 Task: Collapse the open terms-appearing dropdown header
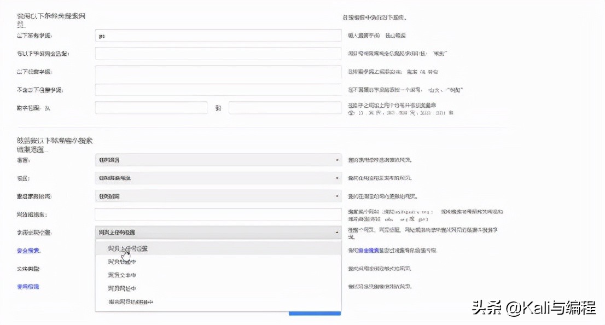[x=218, y=233]
